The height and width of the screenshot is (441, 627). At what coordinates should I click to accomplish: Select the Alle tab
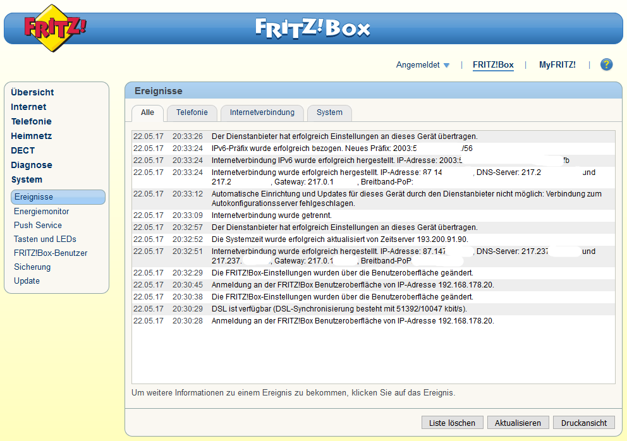(x=147, y=112)
